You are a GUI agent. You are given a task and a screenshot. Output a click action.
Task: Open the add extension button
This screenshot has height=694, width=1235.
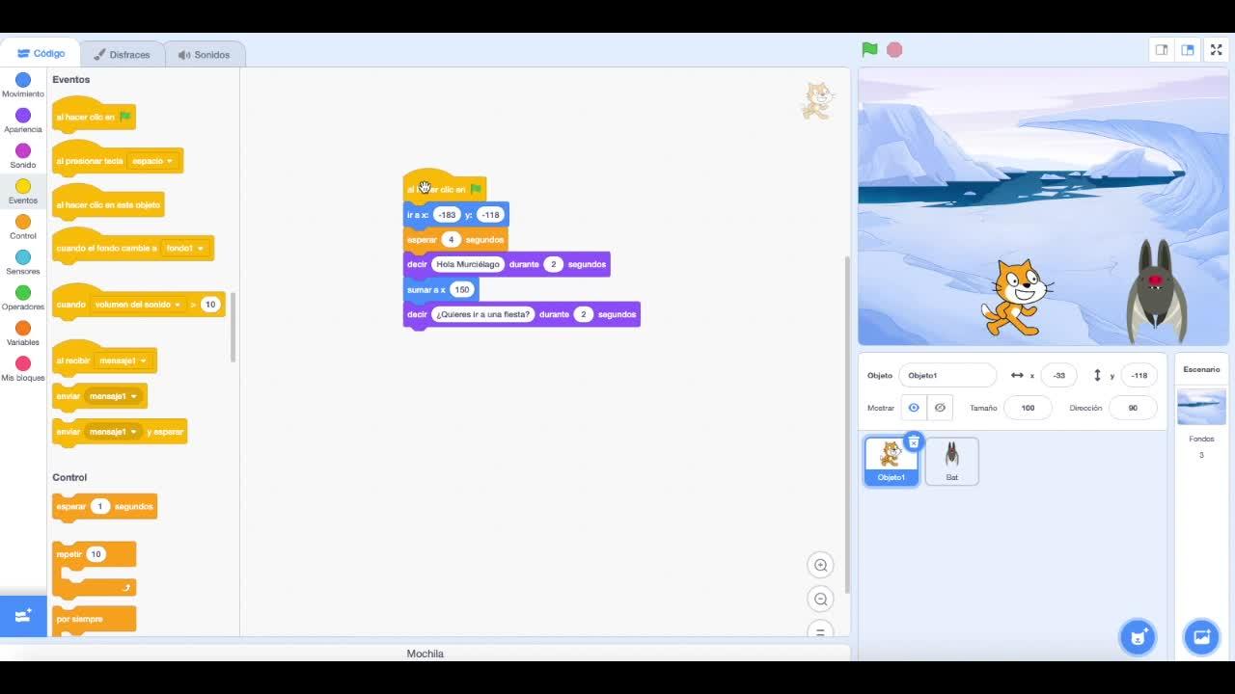coord(23,615)
